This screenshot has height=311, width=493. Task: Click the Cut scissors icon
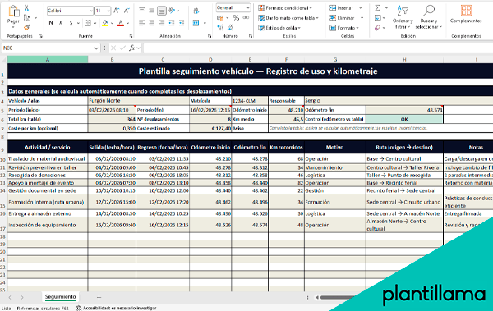27,8
